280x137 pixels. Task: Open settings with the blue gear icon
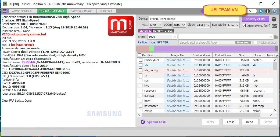pos(274,11)
